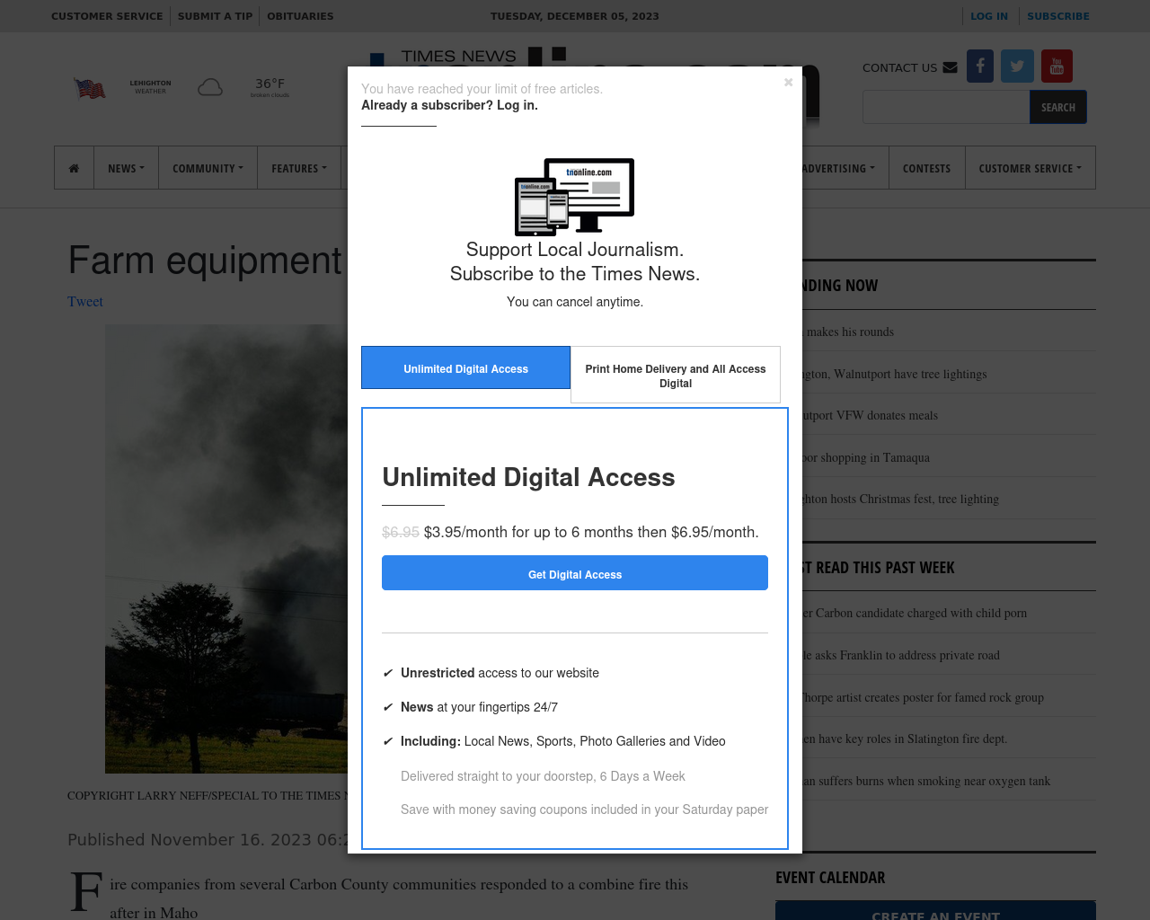
Task: Click the Search button
Action: tap(1058, 107)
